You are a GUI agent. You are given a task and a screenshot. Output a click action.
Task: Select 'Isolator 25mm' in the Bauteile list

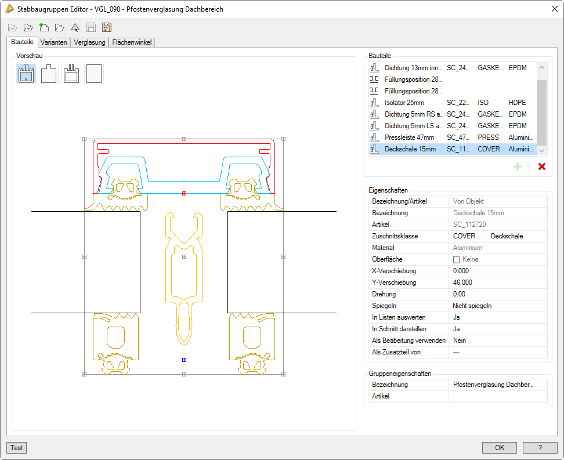[404, 103]
